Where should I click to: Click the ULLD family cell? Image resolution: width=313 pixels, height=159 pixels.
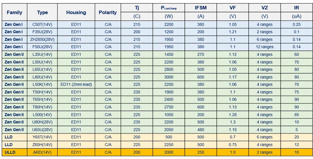pyautogui.click(x=10, y=152)
